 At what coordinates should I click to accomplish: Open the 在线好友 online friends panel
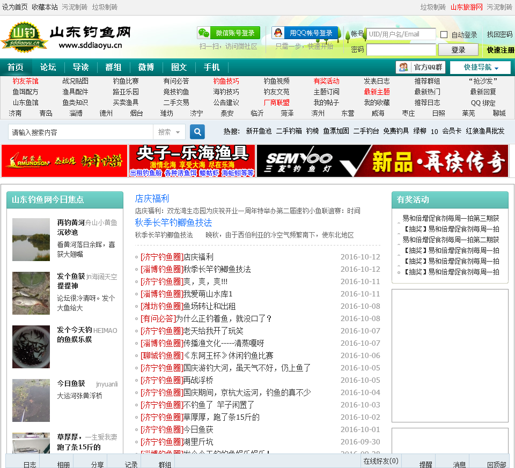click(x=380, y=461)
